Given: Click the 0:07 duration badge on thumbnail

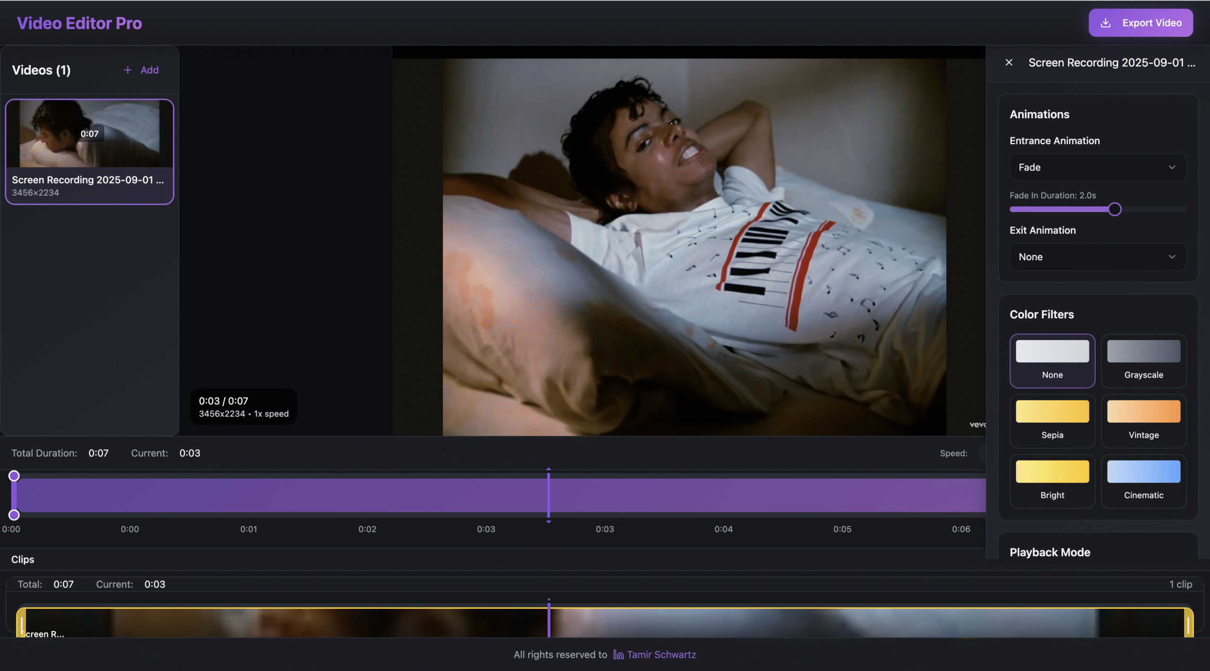Looking at the screenshot, I should coord(89,134).
